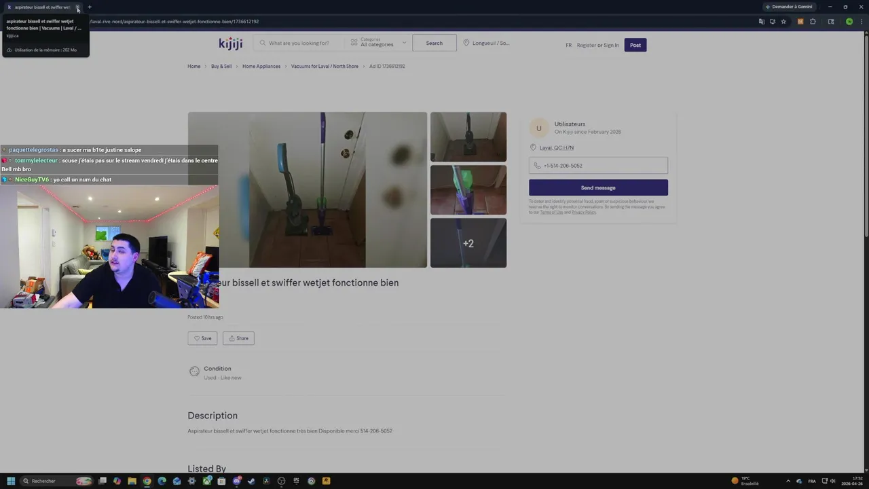Click the Demander à Gemini button
The image size is (869, 489).
(x=789, y=7)
